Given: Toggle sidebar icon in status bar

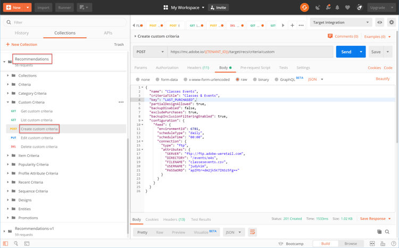Looking at the screenshot, I should click(6, 243).
